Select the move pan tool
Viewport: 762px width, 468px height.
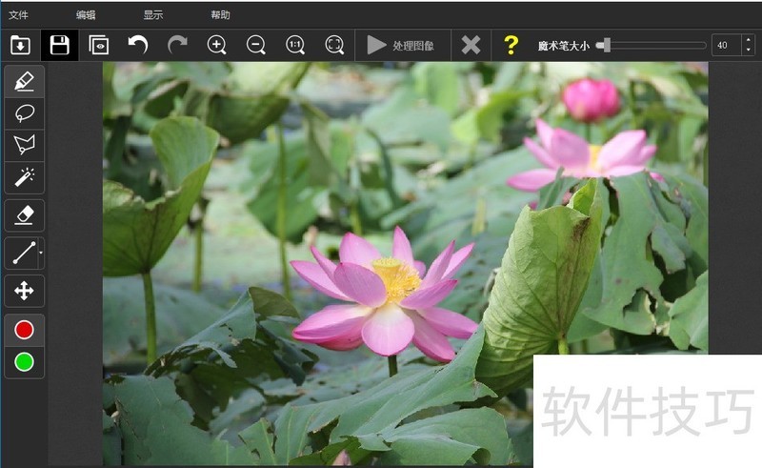(25, 291)
